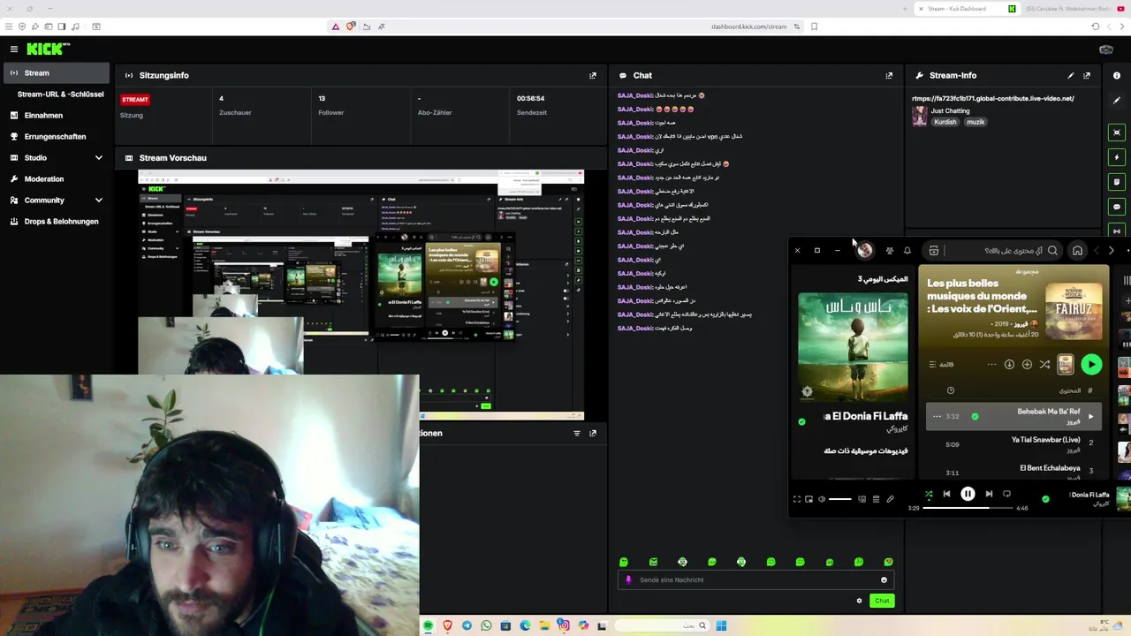The width and height of the screenshot is (1131, 636).
Task: Open chat settings gear icon
Action: tap(859, 601)
